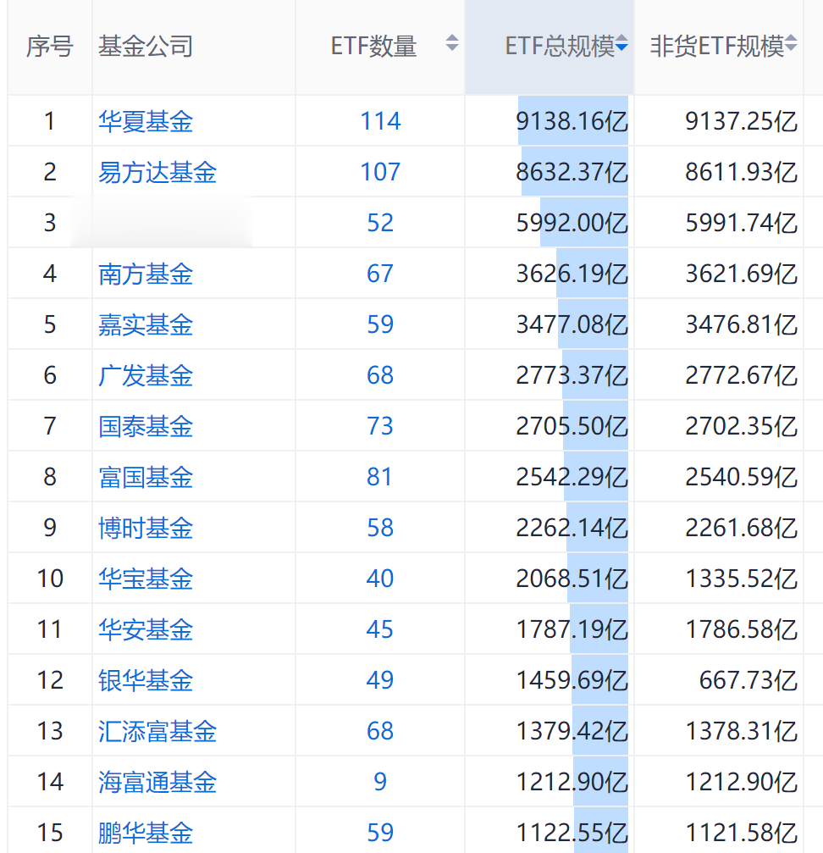Open 鹏华基金 company link

tap(145, 834)
